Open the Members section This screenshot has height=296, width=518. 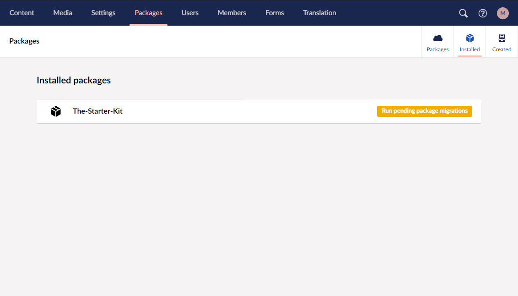point(232,13)
